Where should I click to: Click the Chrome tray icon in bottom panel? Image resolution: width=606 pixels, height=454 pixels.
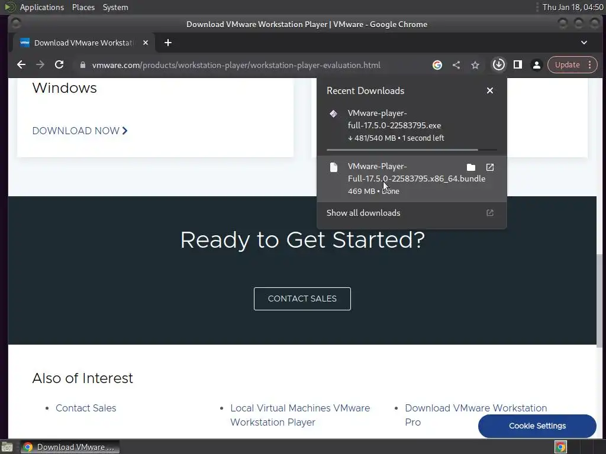tap(560, 447)
